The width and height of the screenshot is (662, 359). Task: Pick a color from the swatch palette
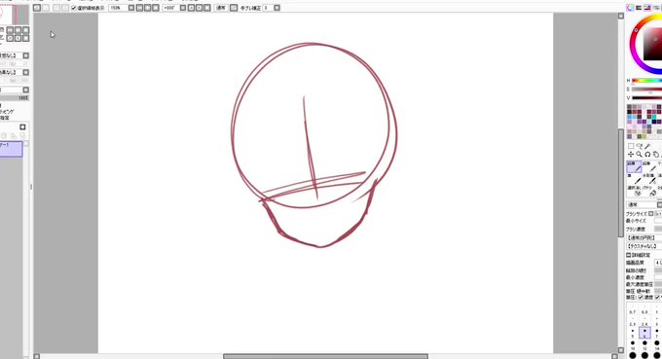[644, 122]
